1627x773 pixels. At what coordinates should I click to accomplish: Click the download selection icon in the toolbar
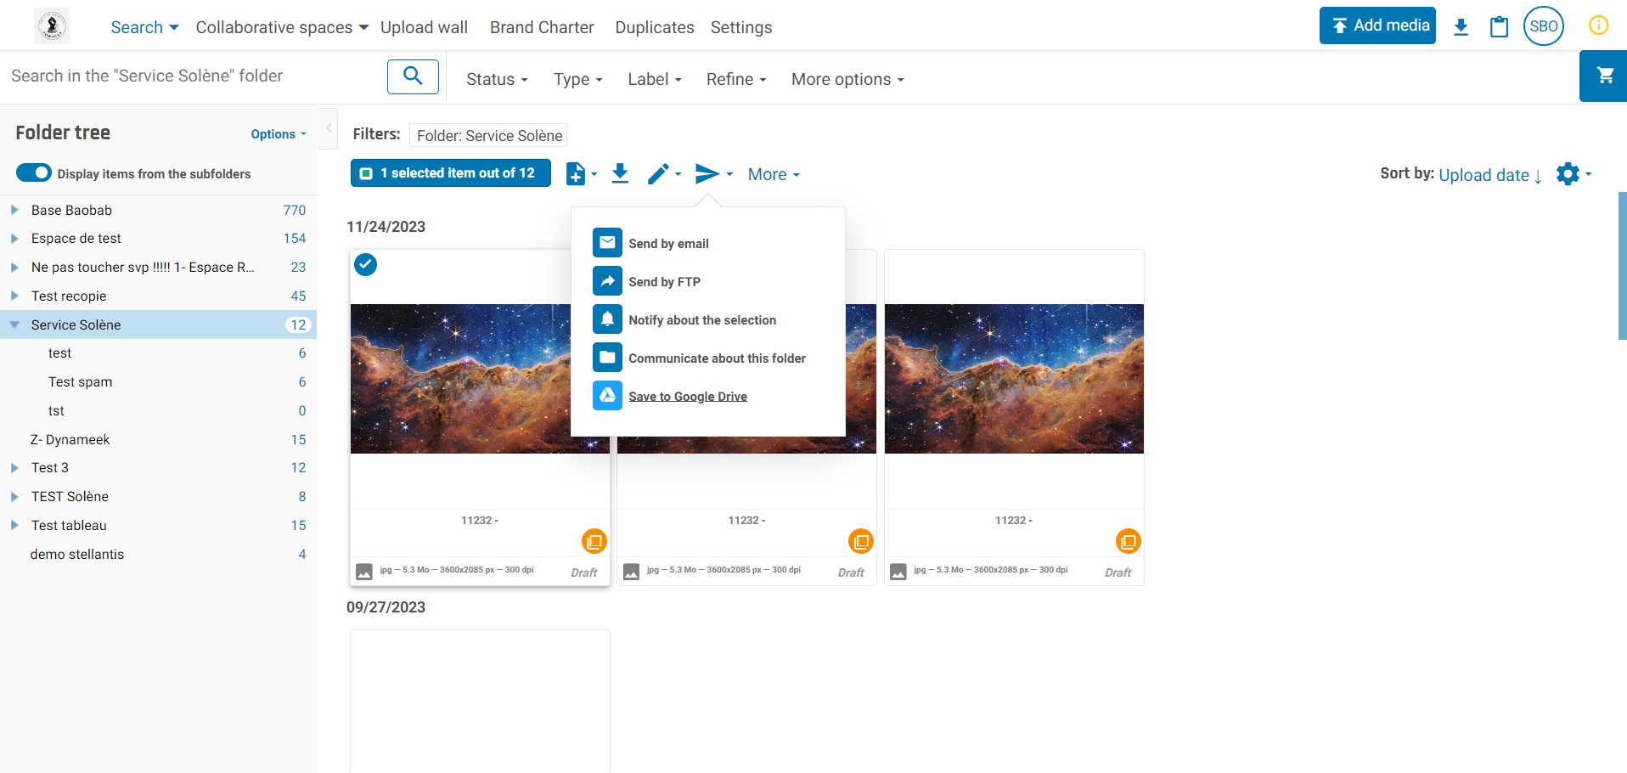coord(620,173)
